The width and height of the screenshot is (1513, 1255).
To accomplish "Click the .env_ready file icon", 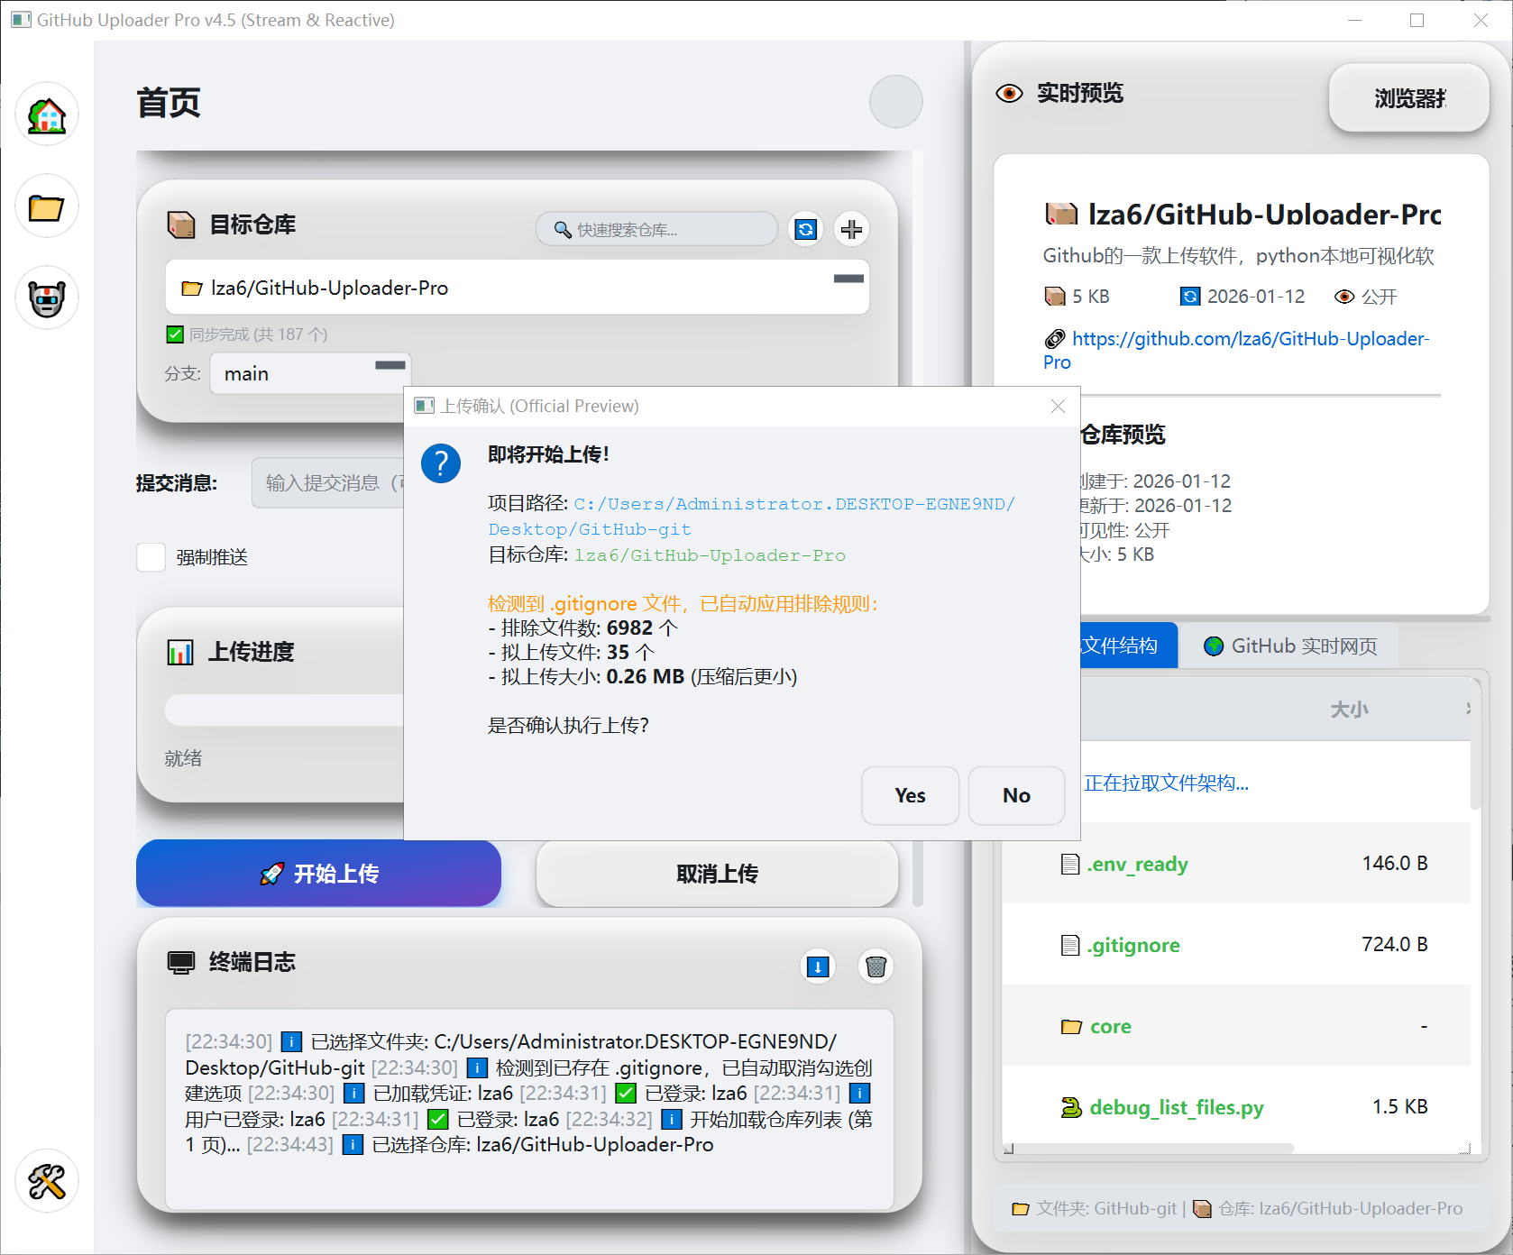I will [x=1070, y=864].
